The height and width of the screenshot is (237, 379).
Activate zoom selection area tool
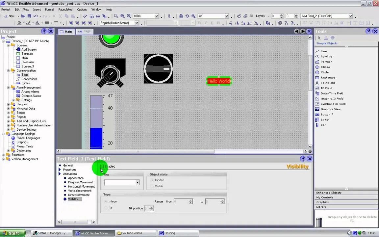(116, 16)
